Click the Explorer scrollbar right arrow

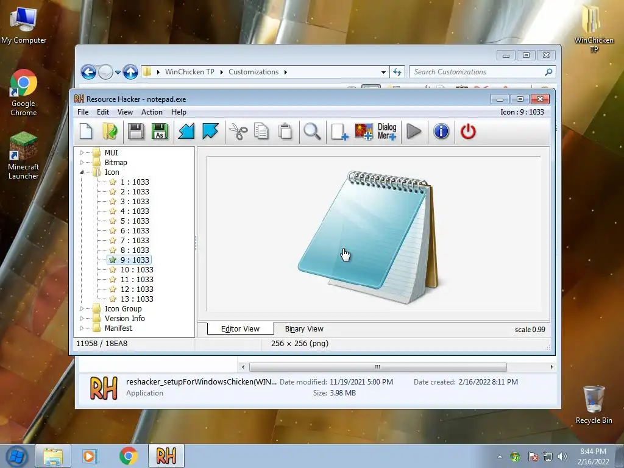pyautogui.click(x=551, y=366)
